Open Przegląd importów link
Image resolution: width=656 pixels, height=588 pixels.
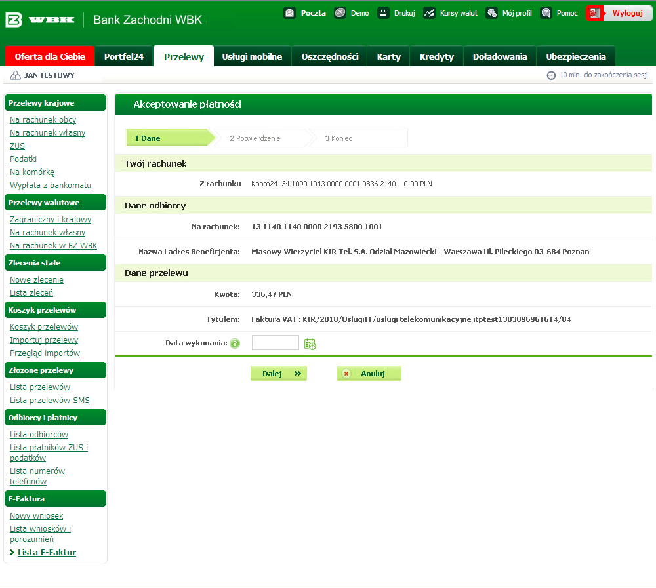click(45, 353)
